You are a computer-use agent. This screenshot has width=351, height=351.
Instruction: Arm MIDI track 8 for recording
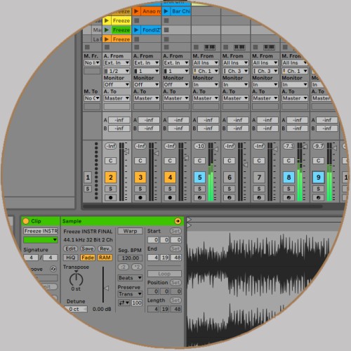click(x=289, y=197)
